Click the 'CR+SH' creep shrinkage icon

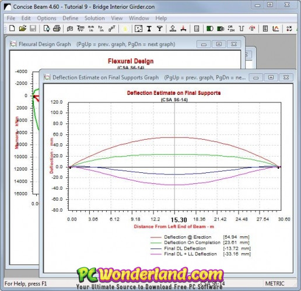point(231,29)
